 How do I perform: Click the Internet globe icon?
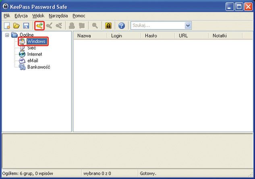tap(22, 54)
